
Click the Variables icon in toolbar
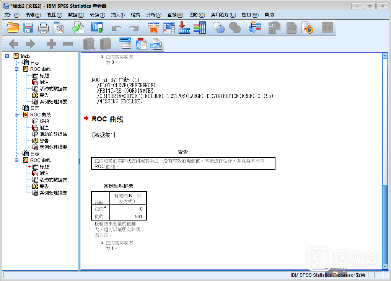click(x=199, y=28)
